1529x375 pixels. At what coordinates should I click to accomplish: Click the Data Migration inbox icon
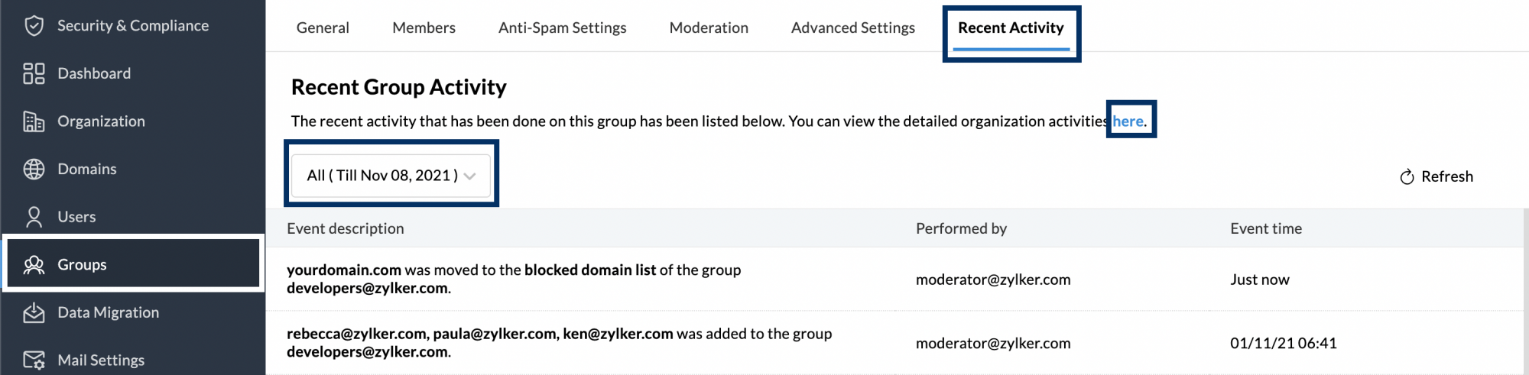click(x=34, y=312)
